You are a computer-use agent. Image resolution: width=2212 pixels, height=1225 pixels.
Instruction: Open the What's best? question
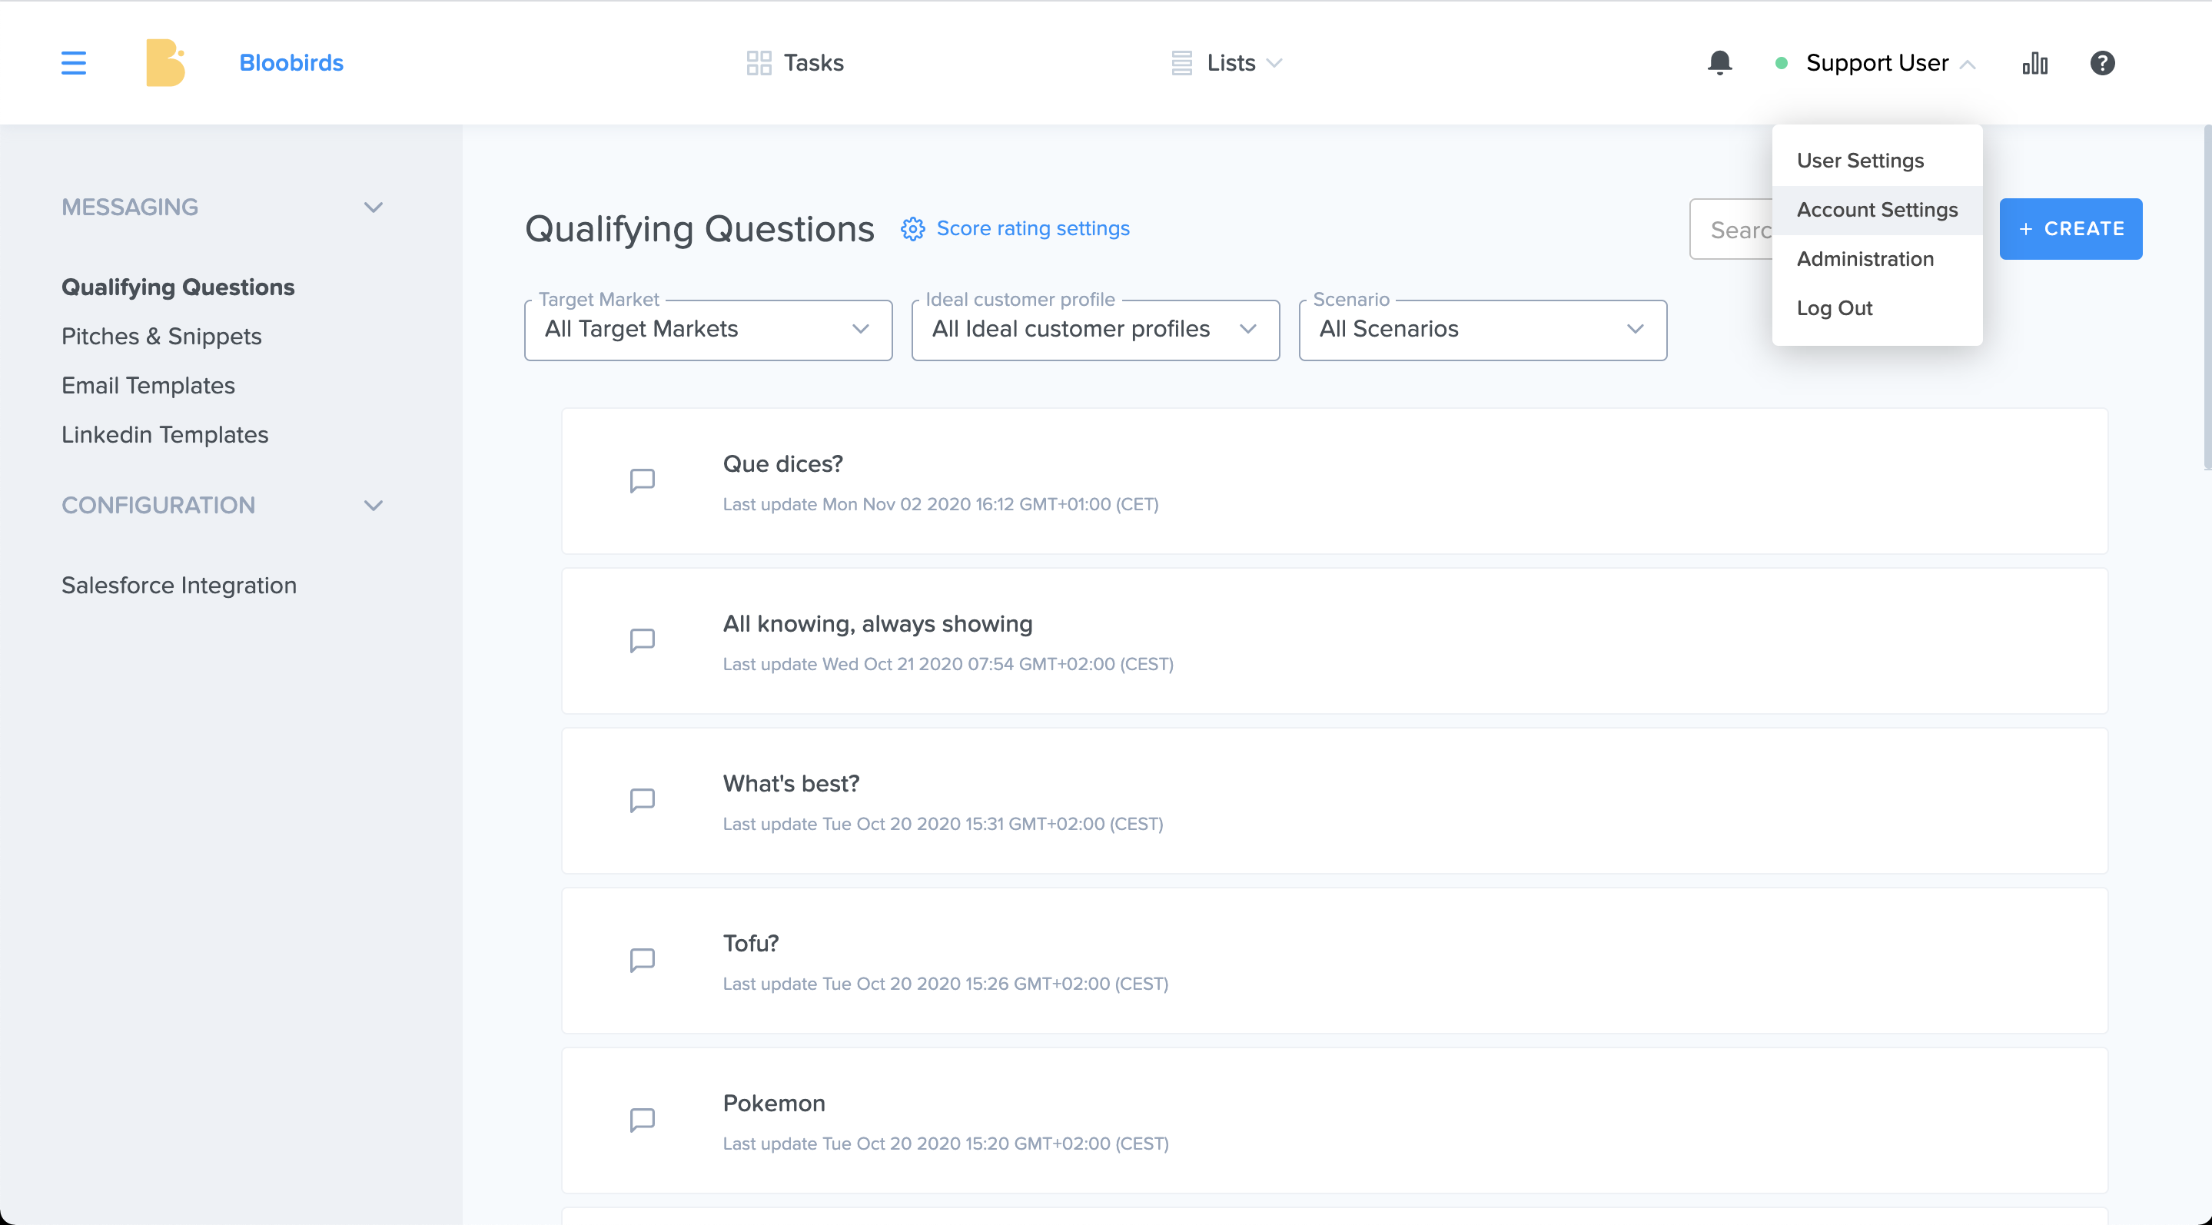point(1334,800)
